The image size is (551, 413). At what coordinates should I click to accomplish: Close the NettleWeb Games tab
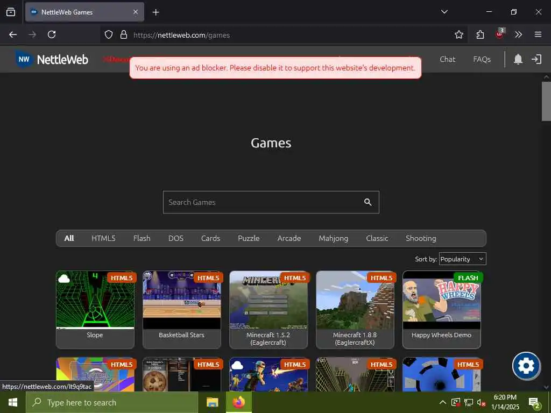coord(136,12)
